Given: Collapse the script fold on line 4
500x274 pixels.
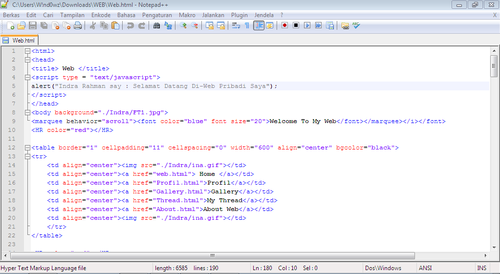Looking at the screenshot, I should 28,78.
